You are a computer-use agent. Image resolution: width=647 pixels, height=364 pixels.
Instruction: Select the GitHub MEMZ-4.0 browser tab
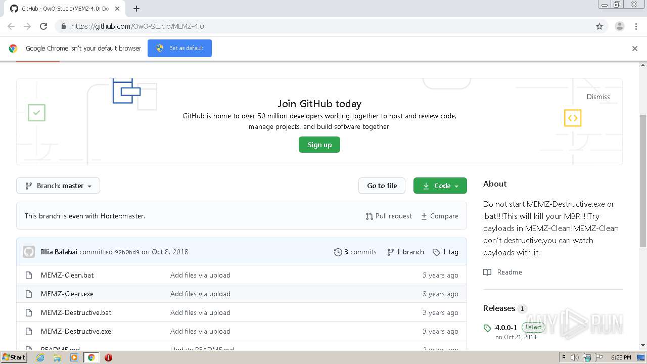click(x=65, y=9)
